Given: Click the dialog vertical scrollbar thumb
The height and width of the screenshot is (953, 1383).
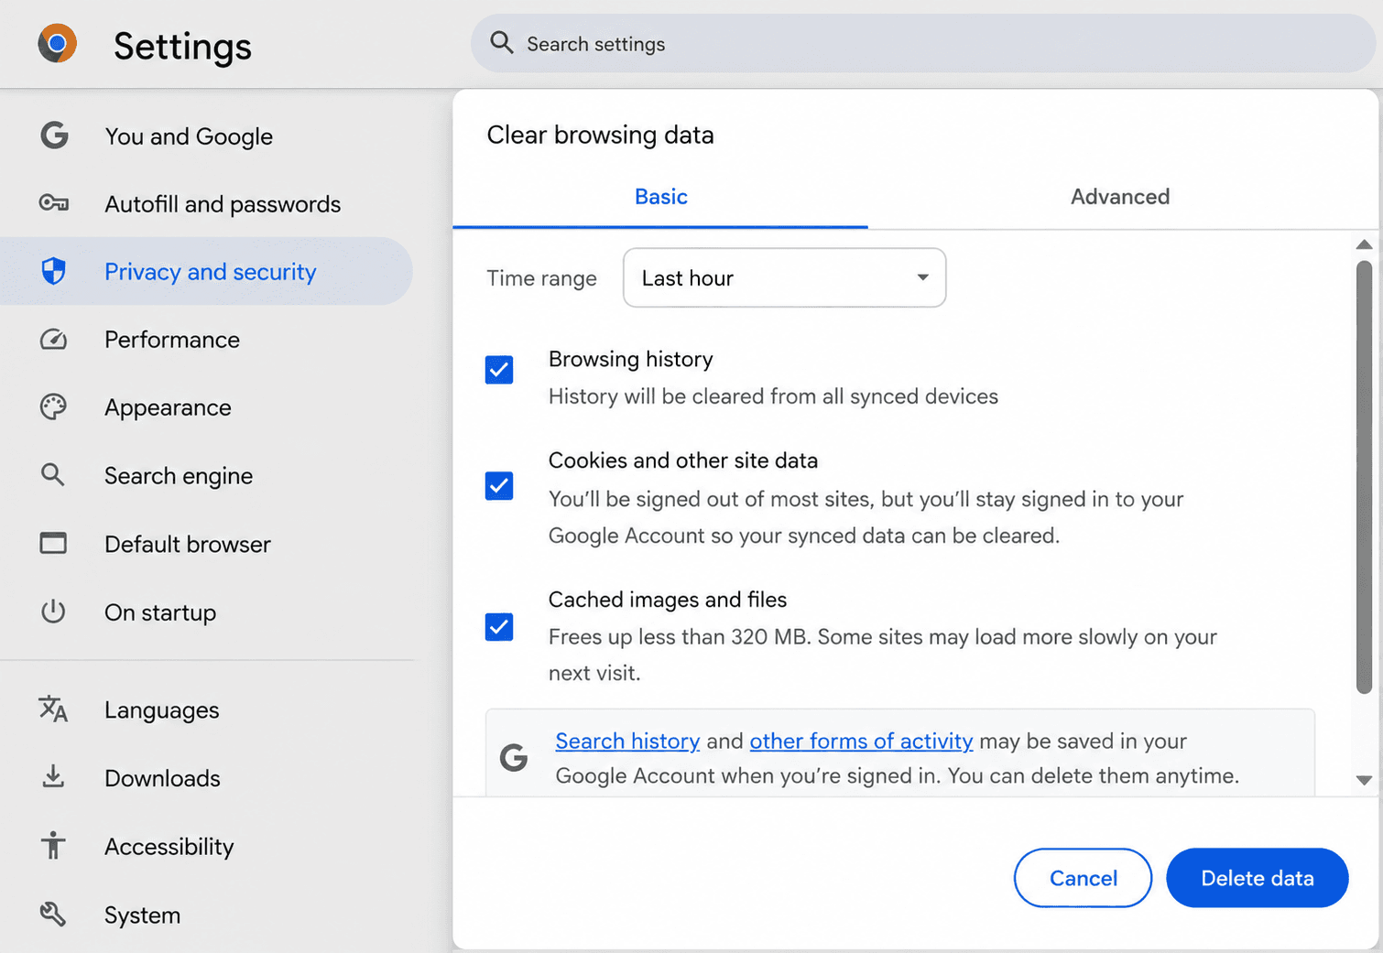Looking at the screenshot, I should [x=1364, y=476].
